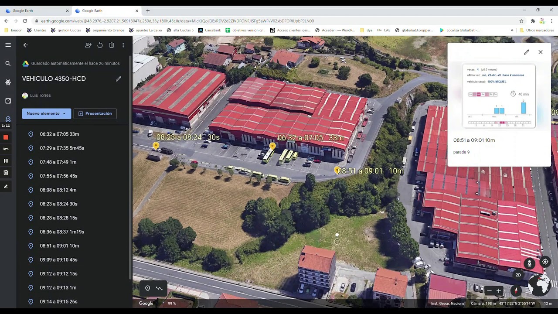Open the seguimiento Orange bookmark
The image size is (558, 314).
[x=105, y=31]
